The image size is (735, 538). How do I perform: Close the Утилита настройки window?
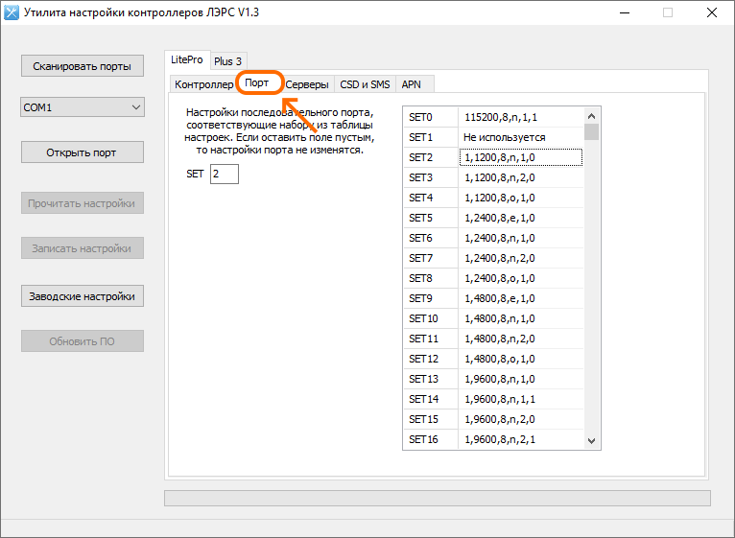pyautogui.click(x=712, y=12)
